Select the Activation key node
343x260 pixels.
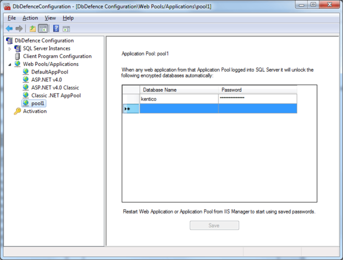34,111
